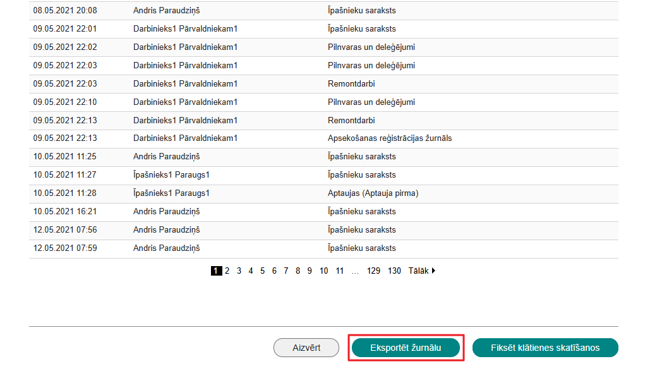The image size is (662, 378).
Task: Go to next page via Tālāk arrow
Action: point(422,271)
